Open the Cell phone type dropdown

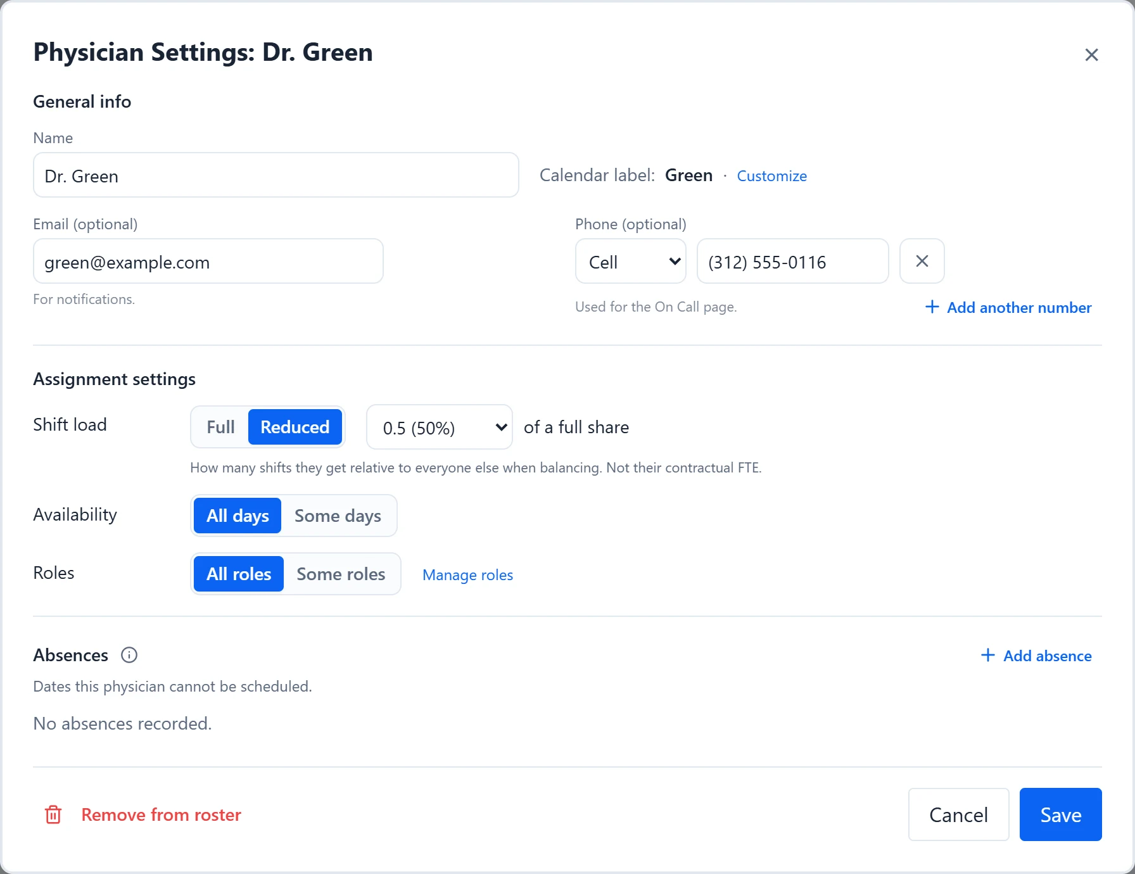[x=631, y=261]
